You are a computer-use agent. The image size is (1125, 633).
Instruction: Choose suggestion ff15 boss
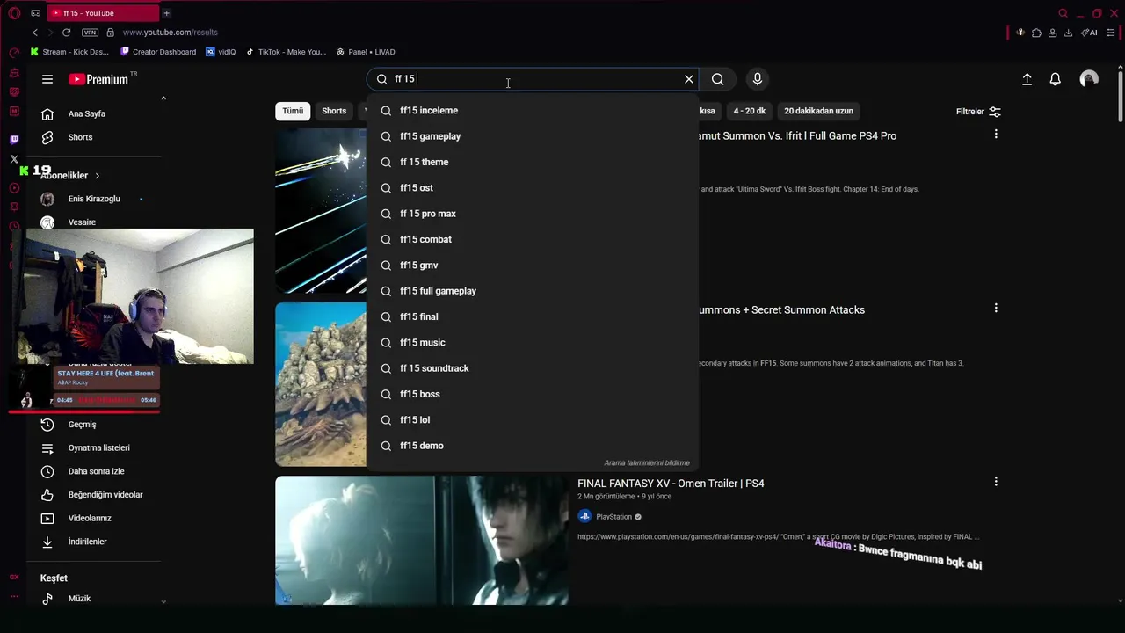pyautogui.click(x=533, y=394)
